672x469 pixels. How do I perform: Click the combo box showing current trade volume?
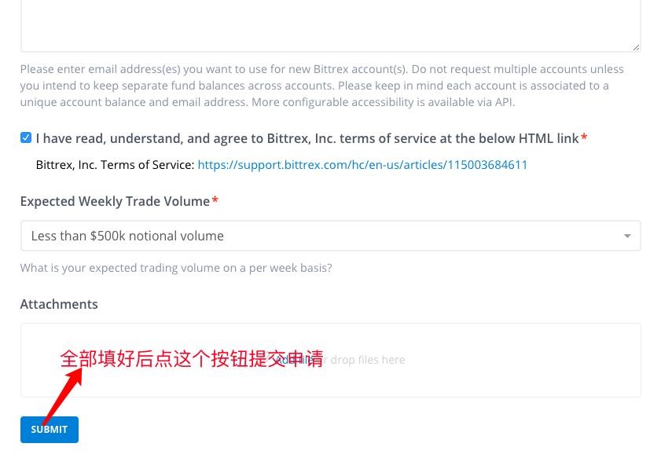330,236
